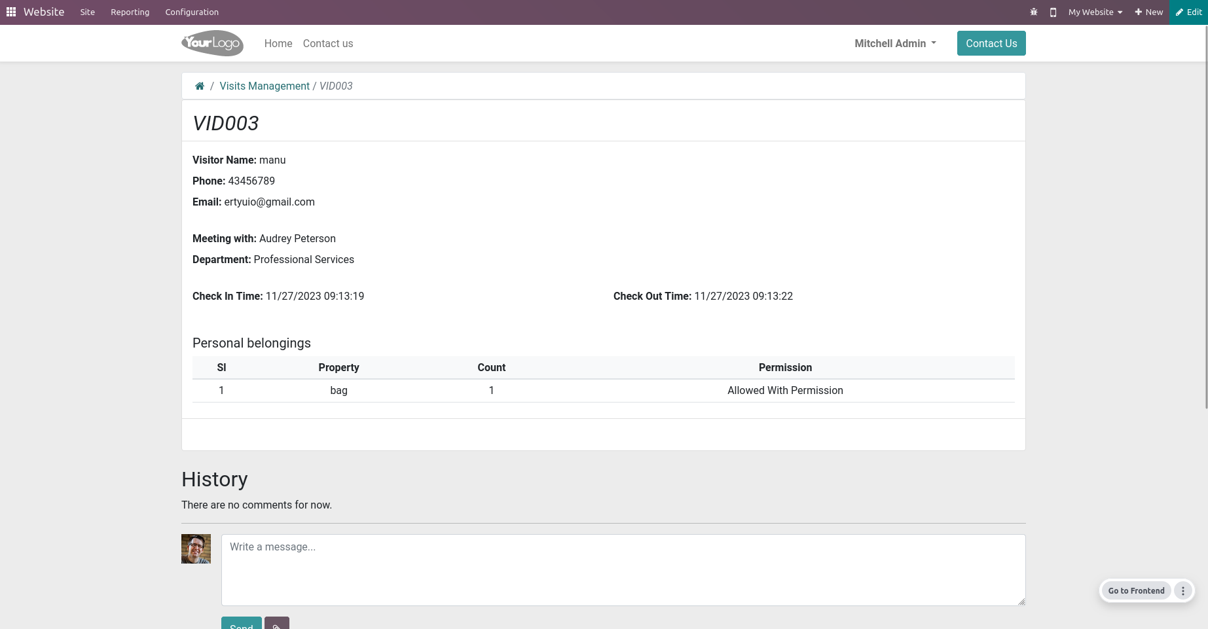Click the Audrey Peterson name
Viewport: 1208px width, 629px height.
[297, 238]
